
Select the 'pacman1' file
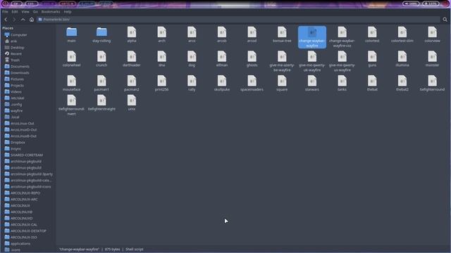pyautogui.click(x=101, y=84)
